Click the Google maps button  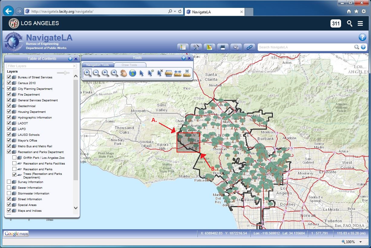(x=16, y=233)
